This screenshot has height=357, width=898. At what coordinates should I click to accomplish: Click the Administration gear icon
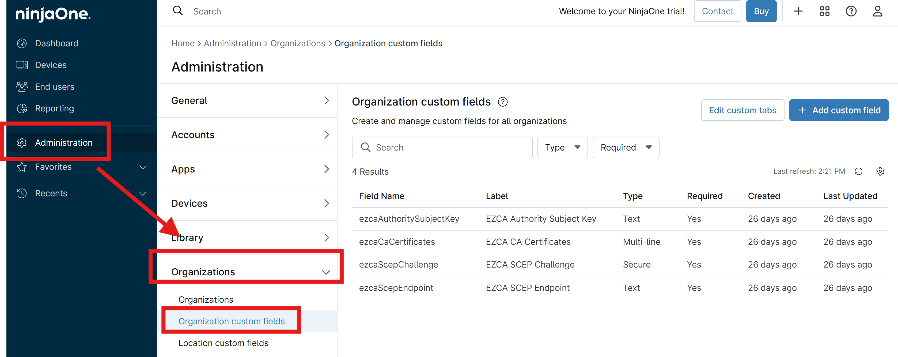(22, 143)
